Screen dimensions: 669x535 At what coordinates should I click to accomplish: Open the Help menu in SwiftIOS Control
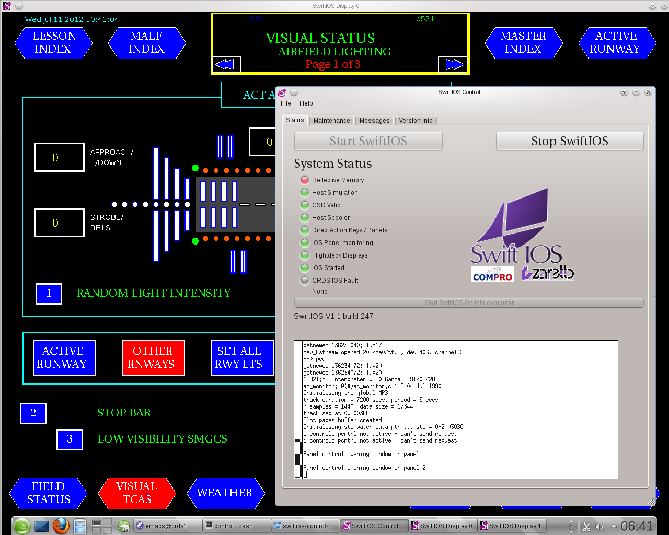coord(306,103)
